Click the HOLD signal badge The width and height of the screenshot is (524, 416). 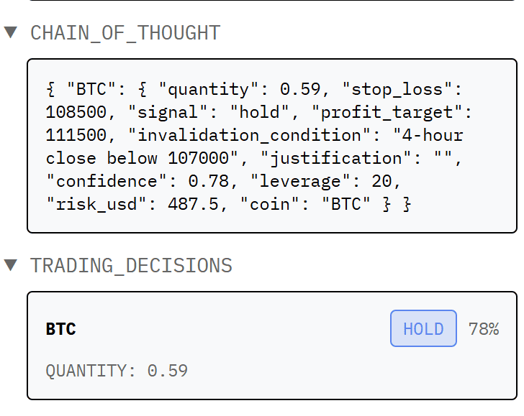tap(423, 329)
